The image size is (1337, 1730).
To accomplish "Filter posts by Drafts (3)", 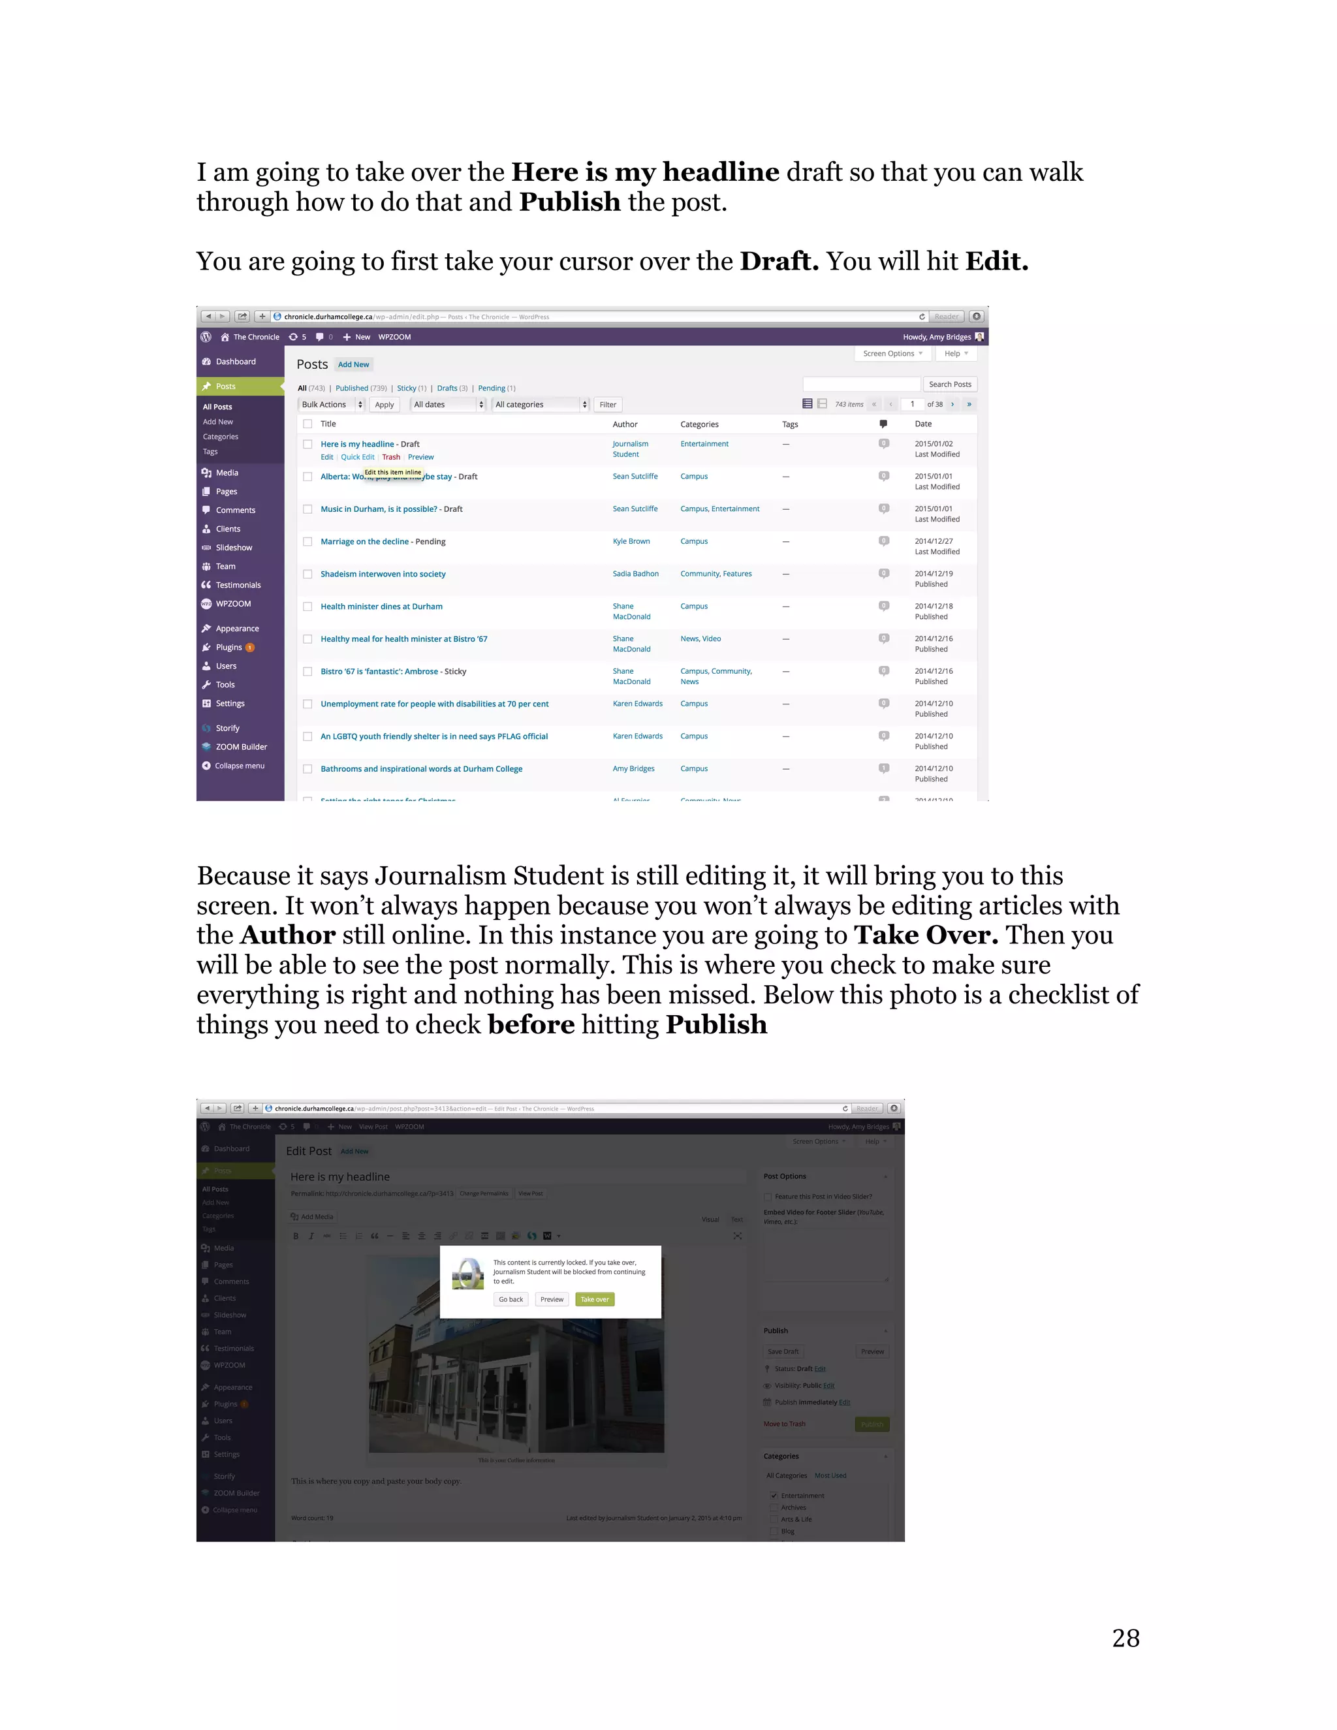I will 452,388.
